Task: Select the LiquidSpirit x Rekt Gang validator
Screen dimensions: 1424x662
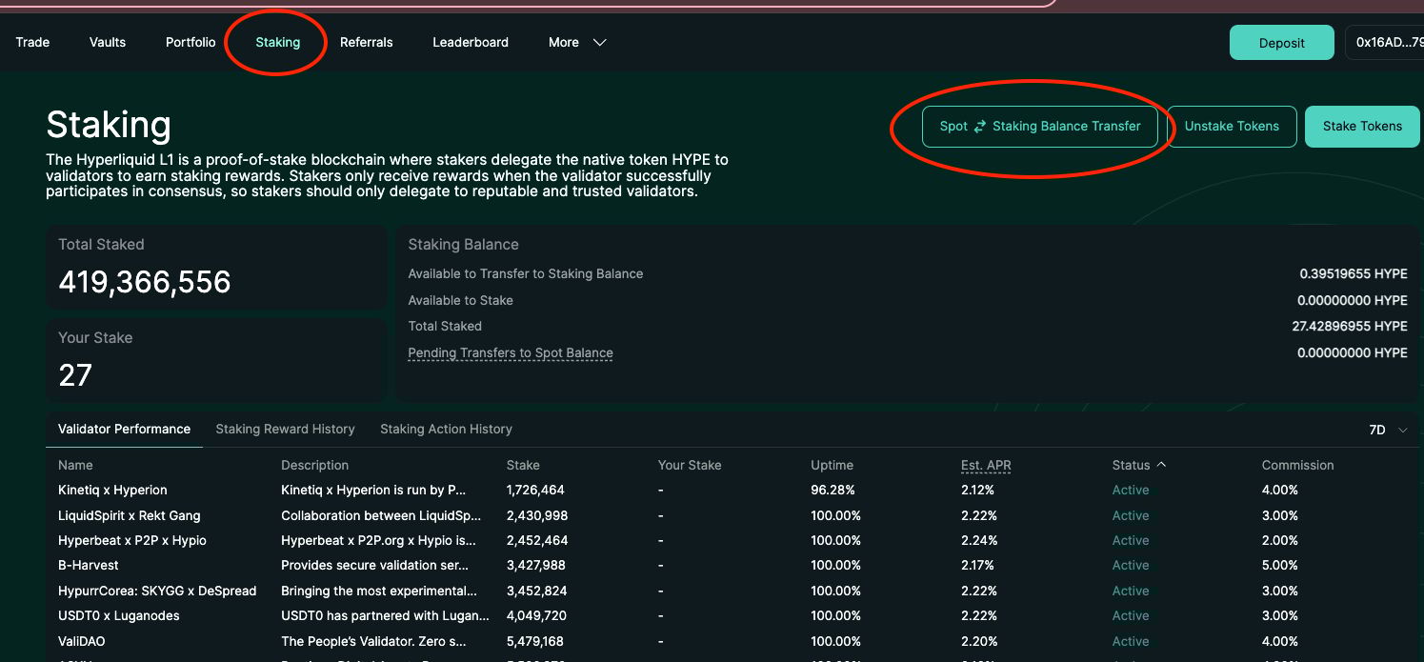Action: (x=130, y=515)
